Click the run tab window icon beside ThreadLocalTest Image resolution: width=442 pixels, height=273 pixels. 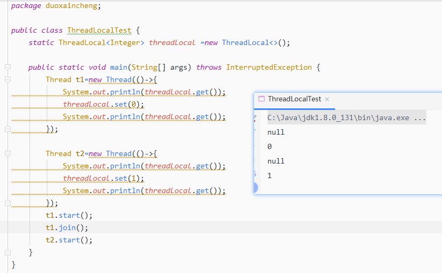[262, 99]
